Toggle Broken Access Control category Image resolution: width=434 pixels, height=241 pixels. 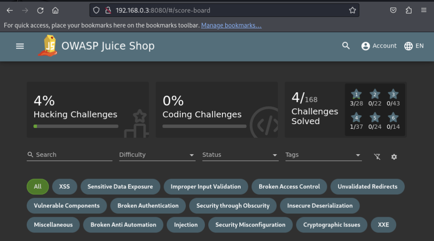click(289, 187)
